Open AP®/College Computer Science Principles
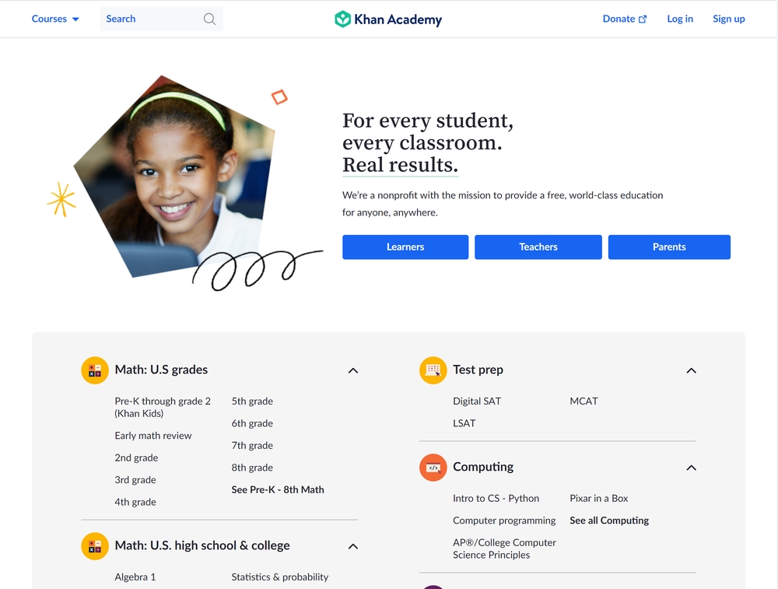This screenshot has height=589, width=778. point(504,549)
